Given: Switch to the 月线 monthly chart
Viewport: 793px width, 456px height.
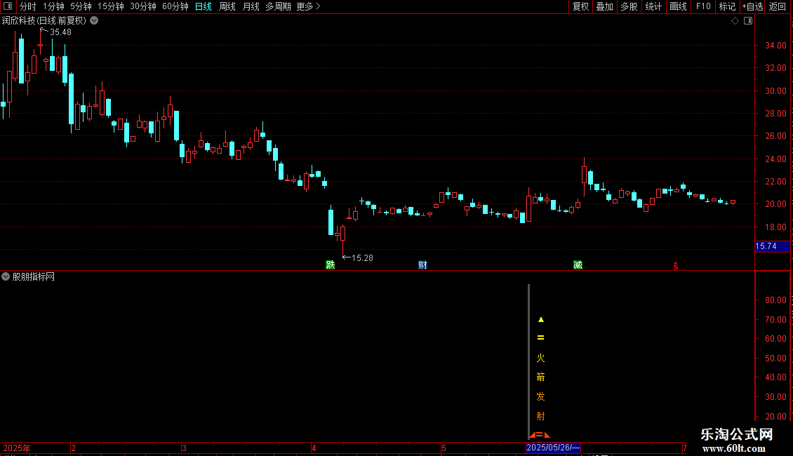Looking at the screenshot, I should click(251, 6).
